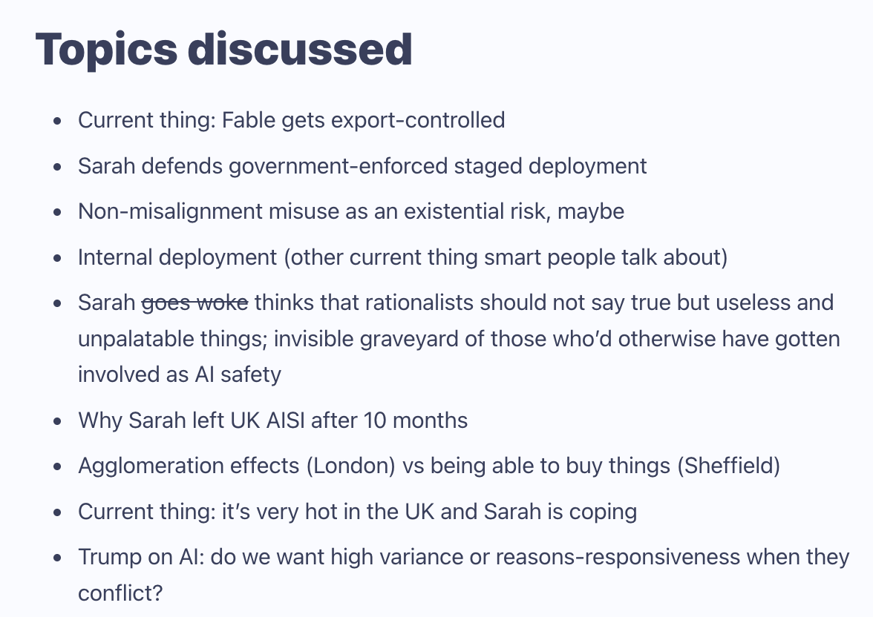
Task: Click the 'Internal deployment' bullet text
Action: click(x=177, y=257)
